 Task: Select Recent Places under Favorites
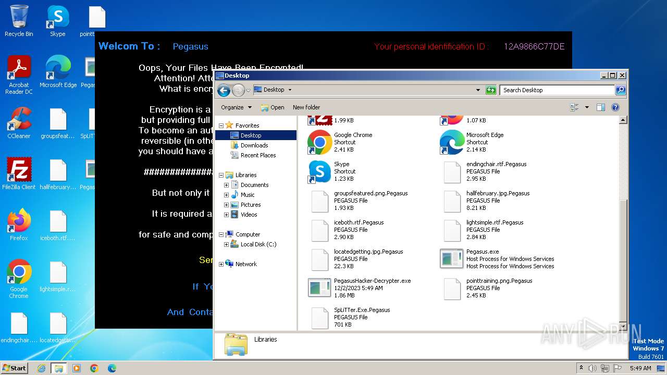[253, 155]
